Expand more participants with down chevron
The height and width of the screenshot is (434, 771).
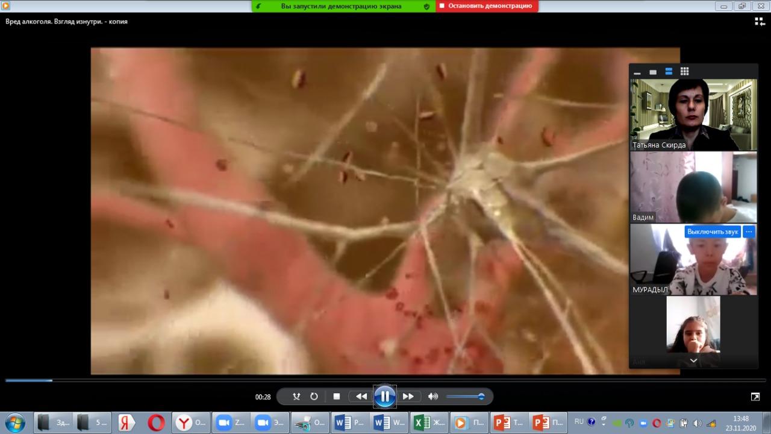tap(693, 360)
